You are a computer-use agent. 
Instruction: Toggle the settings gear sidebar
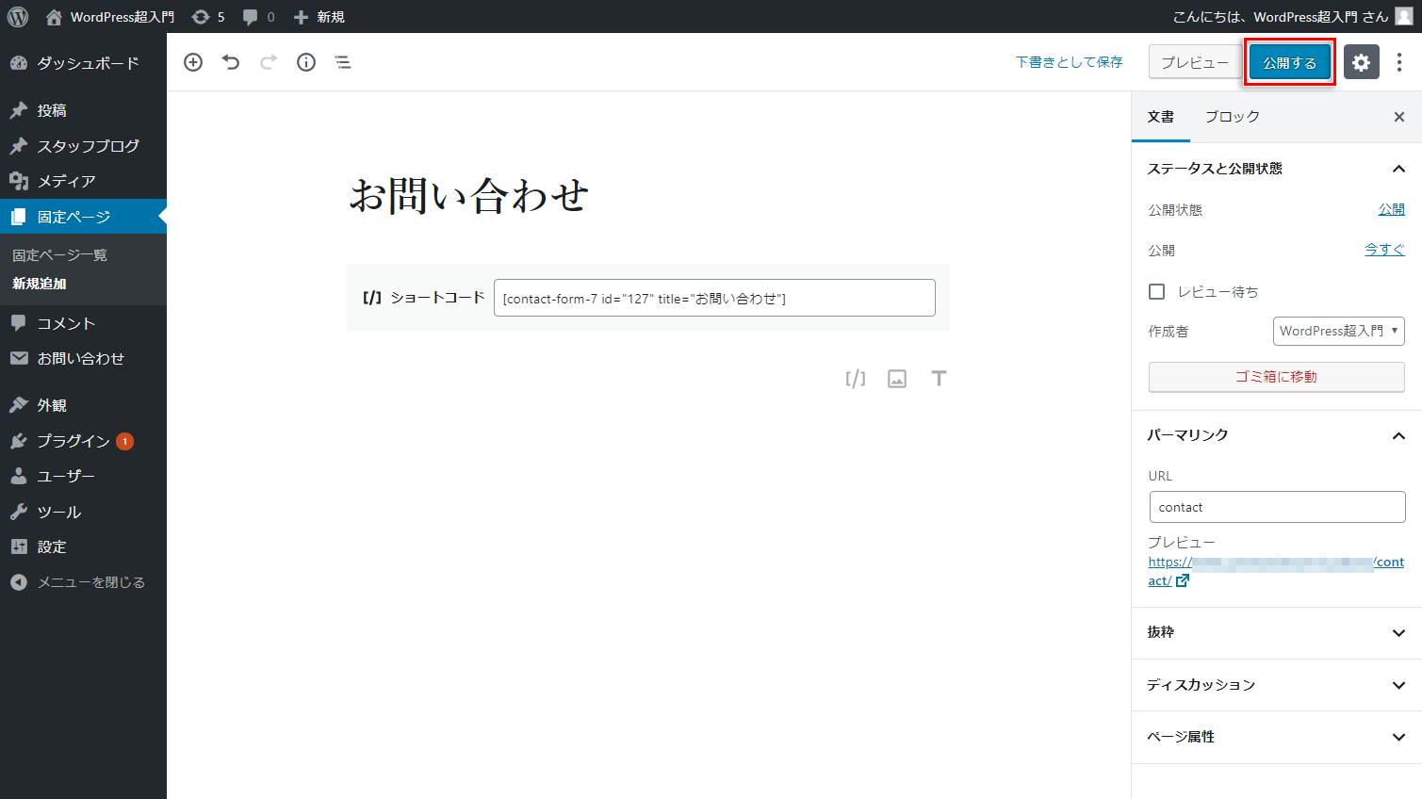coord(1361,62)
